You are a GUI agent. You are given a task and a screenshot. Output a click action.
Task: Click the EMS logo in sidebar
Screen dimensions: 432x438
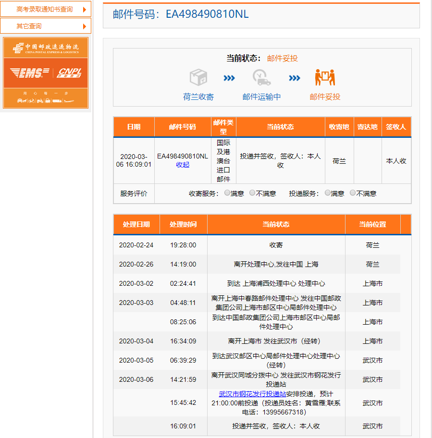click(x=30, y=73)
